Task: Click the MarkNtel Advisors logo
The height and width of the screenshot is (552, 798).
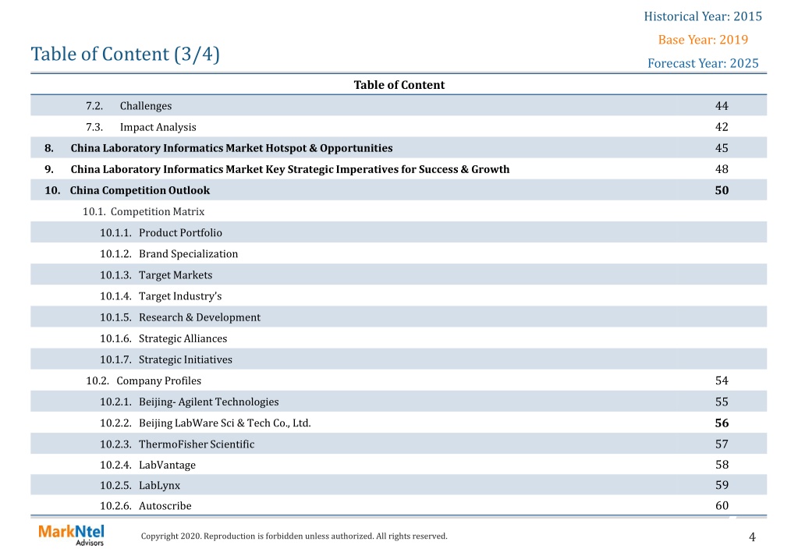Action: click(71, 535)
